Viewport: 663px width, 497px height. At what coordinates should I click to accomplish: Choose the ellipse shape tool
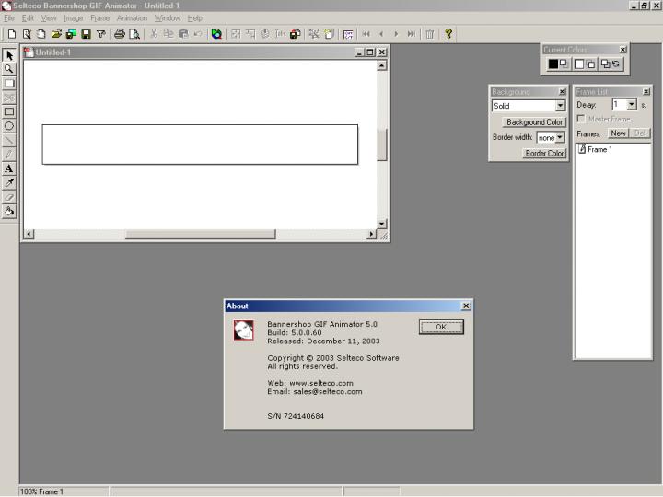[x=9, y=126]
